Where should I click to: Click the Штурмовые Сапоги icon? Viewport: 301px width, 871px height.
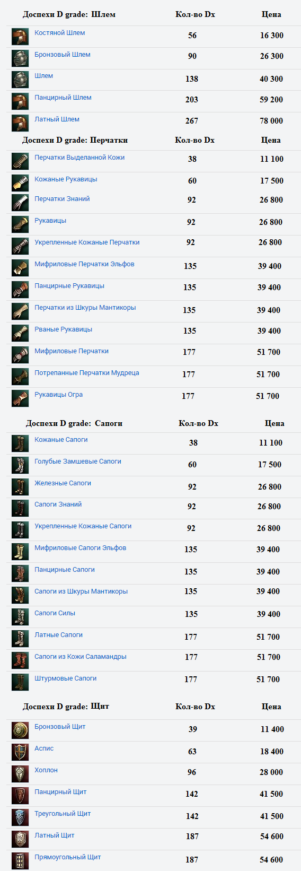[x=20, y=682]
